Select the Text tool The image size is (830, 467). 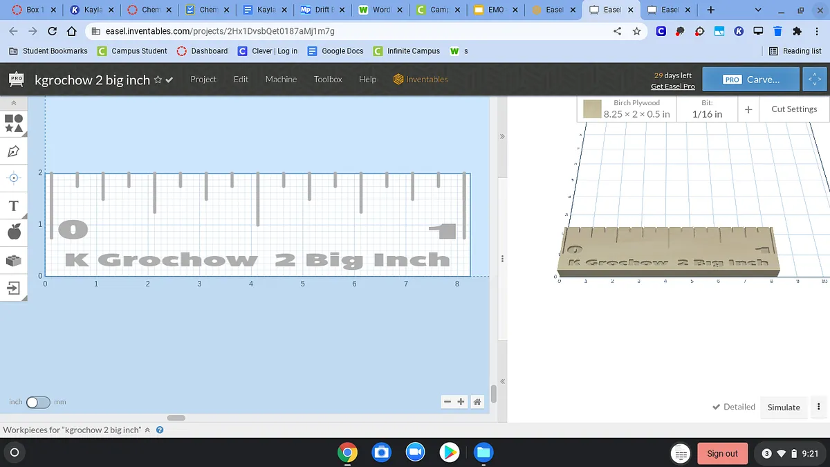click(14, 206)
